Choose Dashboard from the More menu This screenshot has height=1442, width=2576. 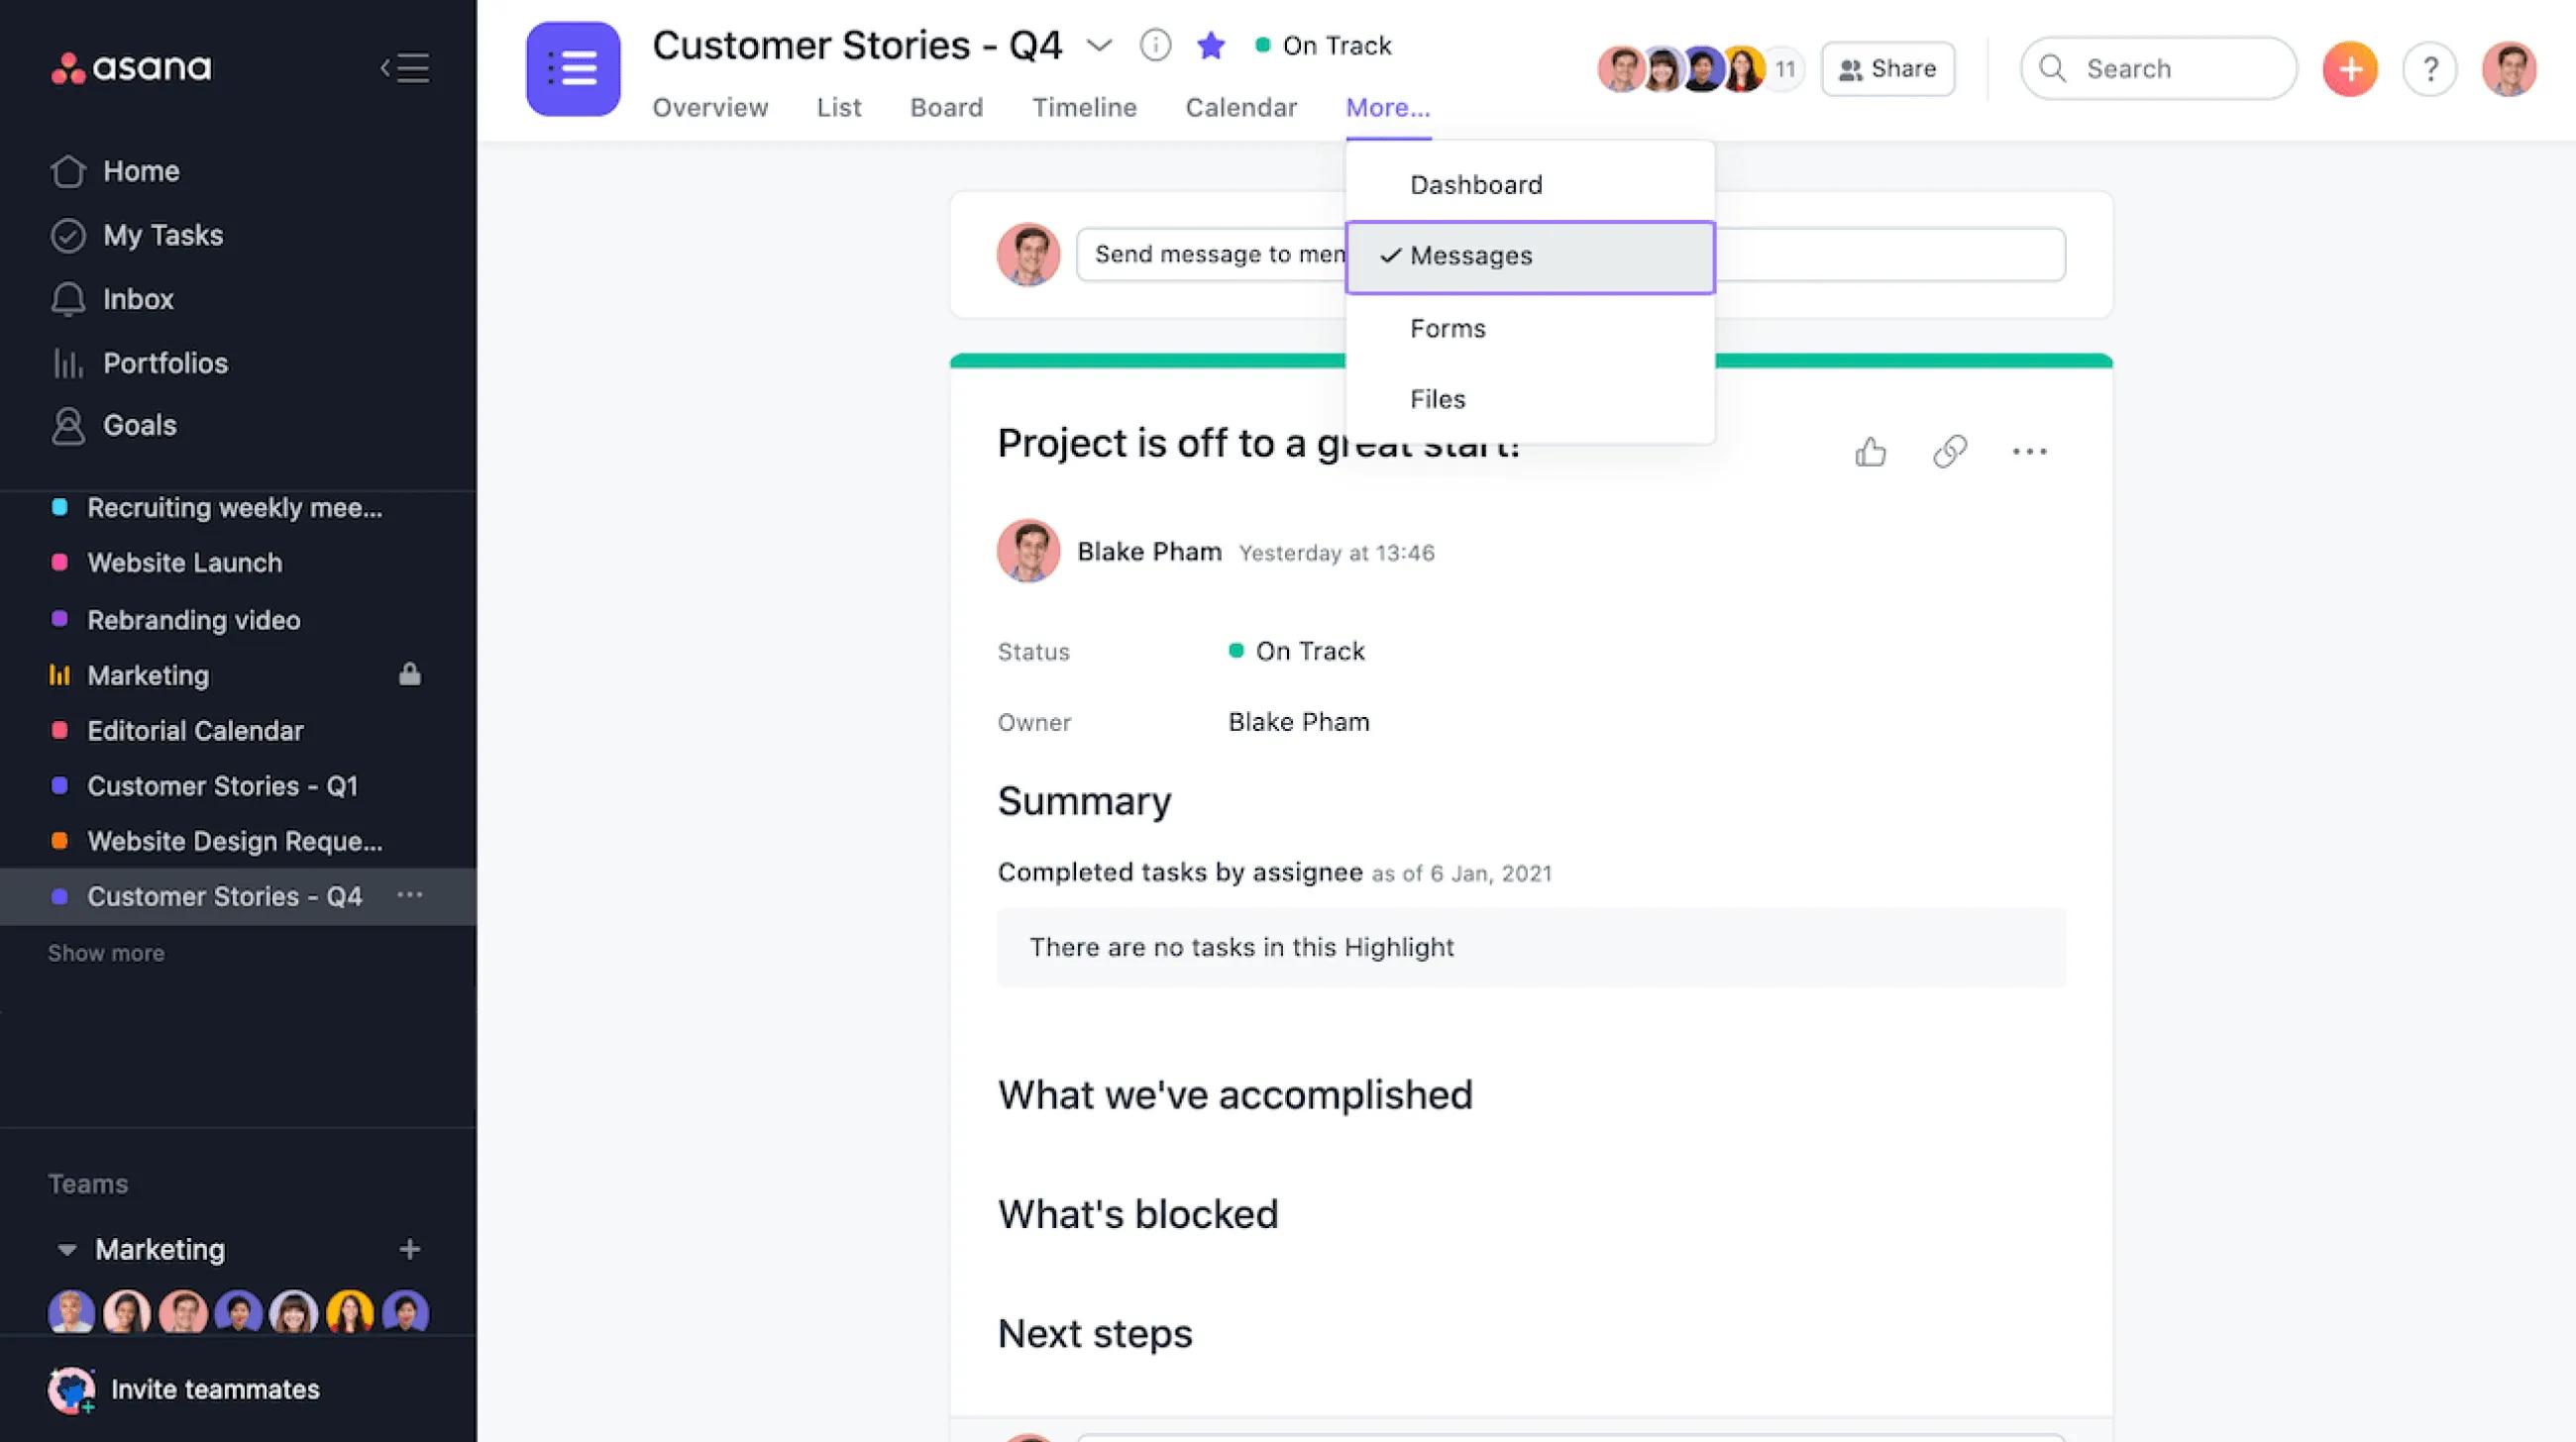(x=1476, y=185)
